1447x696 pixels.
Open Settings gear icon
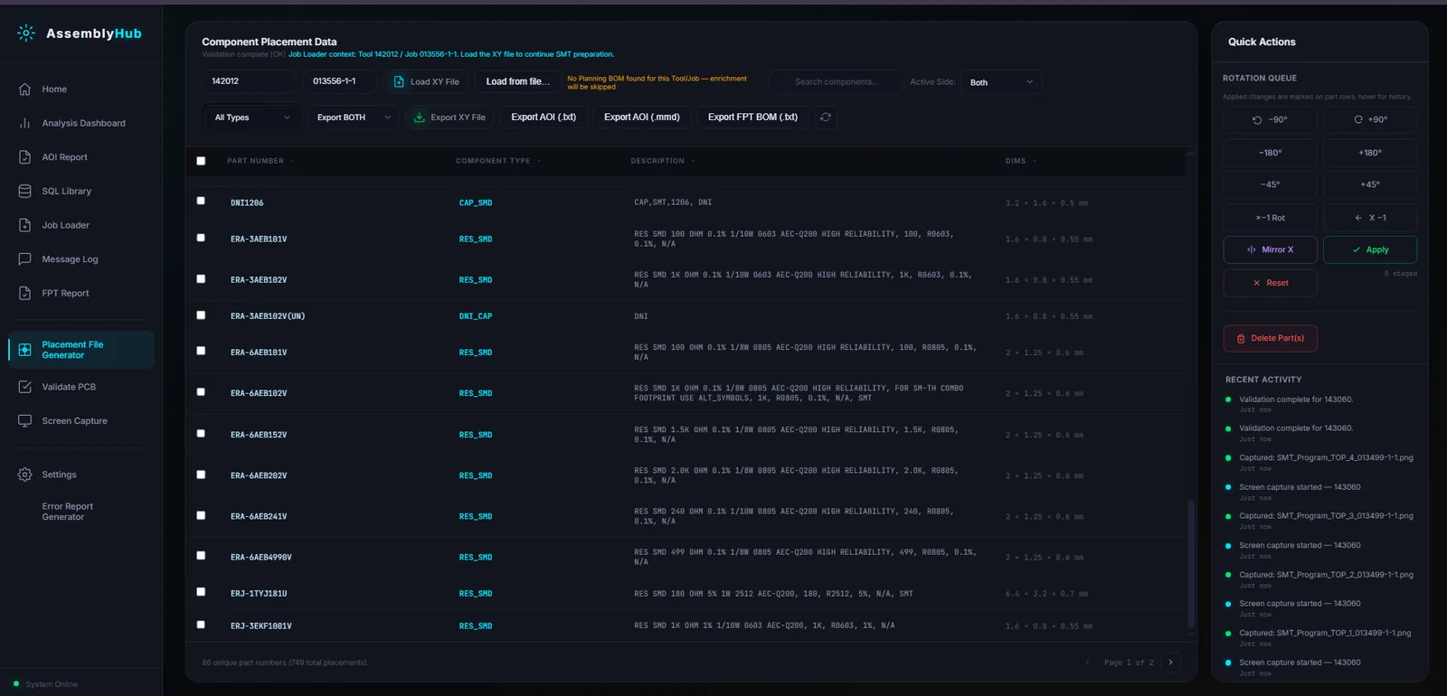coord(25,475)
